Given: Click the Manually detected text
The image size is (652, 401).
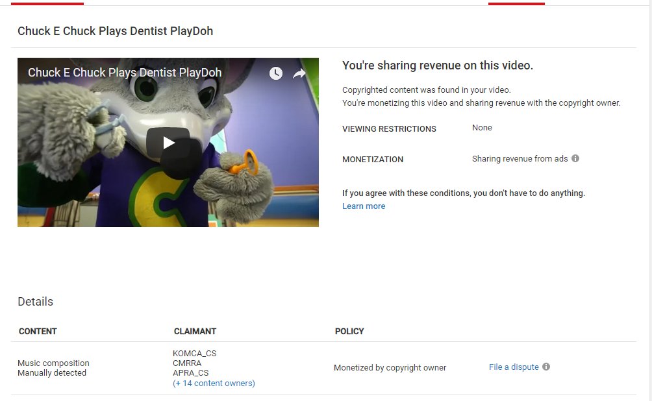Looking at the screenshot, I should tap(52, 372).
